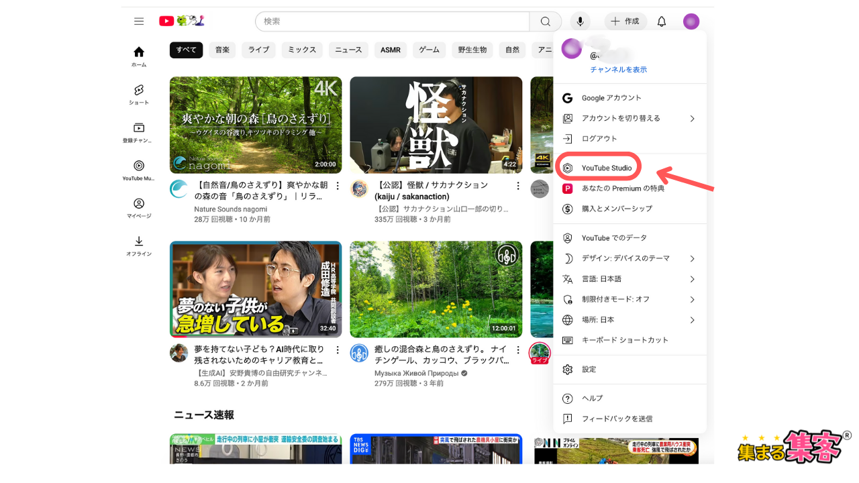Open マイページ in sidebar

(139, 209)
